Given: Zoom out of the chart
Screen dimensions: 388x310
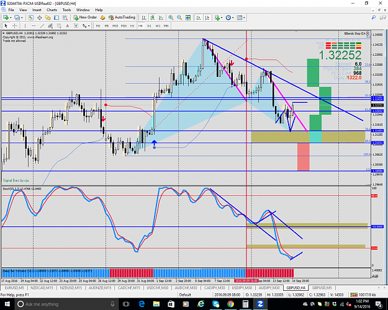Looking at the screenshot, I should tap(179, 17).
